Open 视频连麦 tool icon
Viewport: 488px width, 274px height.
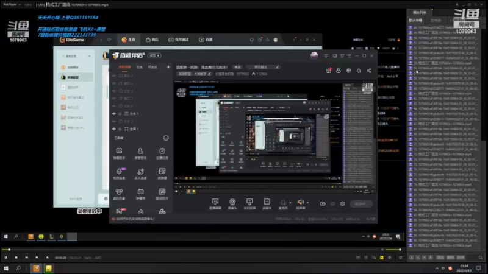(x=119, y=174)
